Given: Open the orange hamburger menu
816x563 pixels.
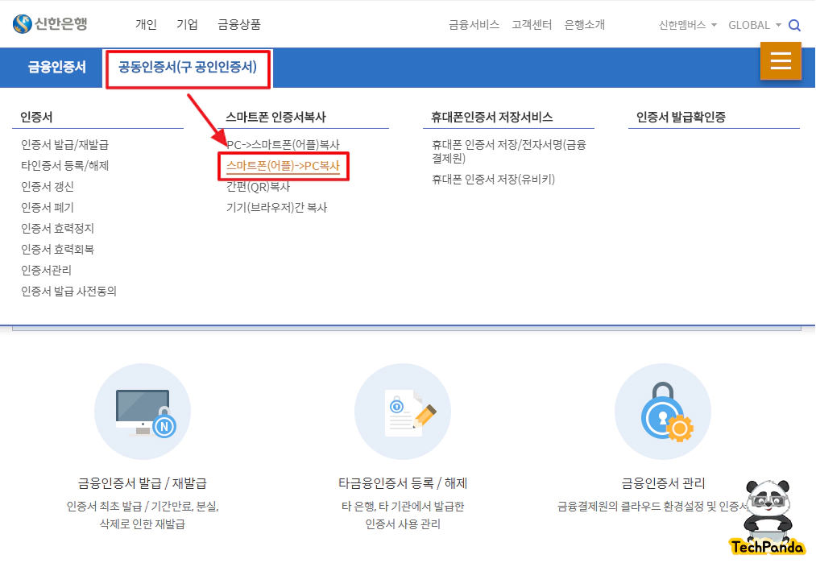Looking at the screenshot, I should click(780, 60).
